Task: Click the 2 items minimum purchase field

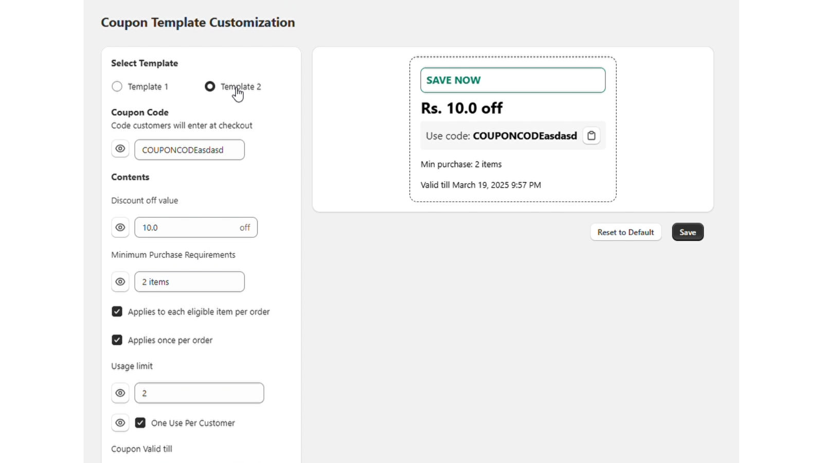Action: (x=189, y=282)
